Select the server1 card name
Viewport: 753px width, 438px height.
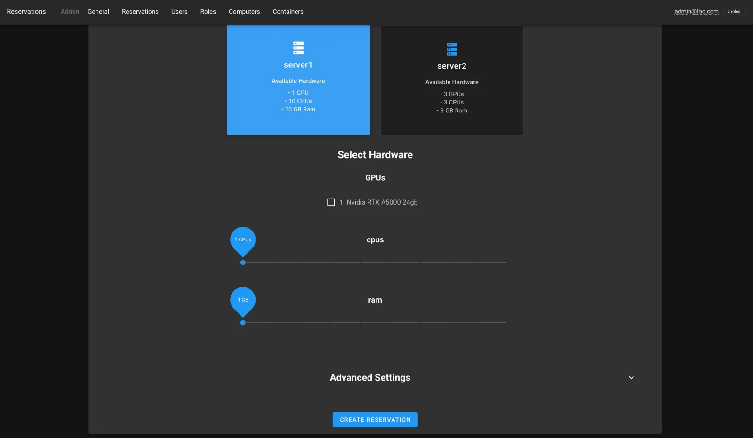tap(298, 65)
